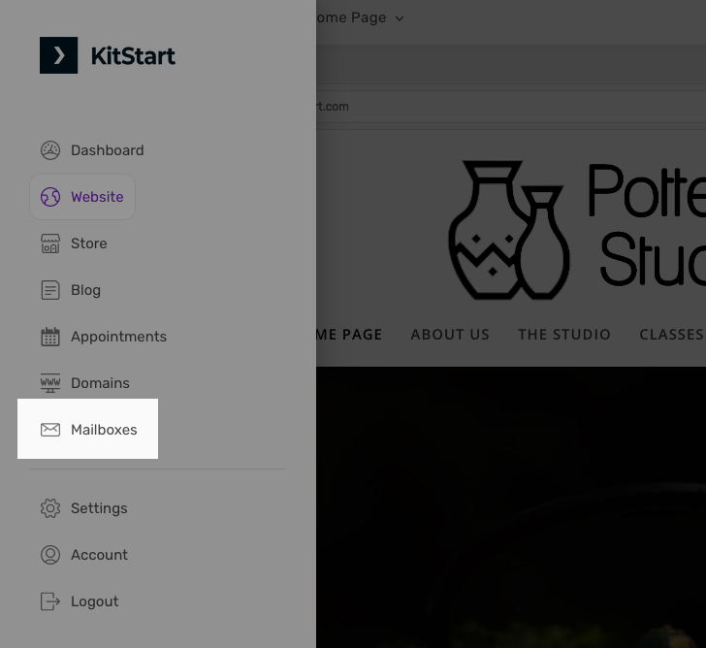Image resolution: width=706 pixels, height=648 pixels.
Task: Click the Website globe icon
Action: click(x=50, y=197)
